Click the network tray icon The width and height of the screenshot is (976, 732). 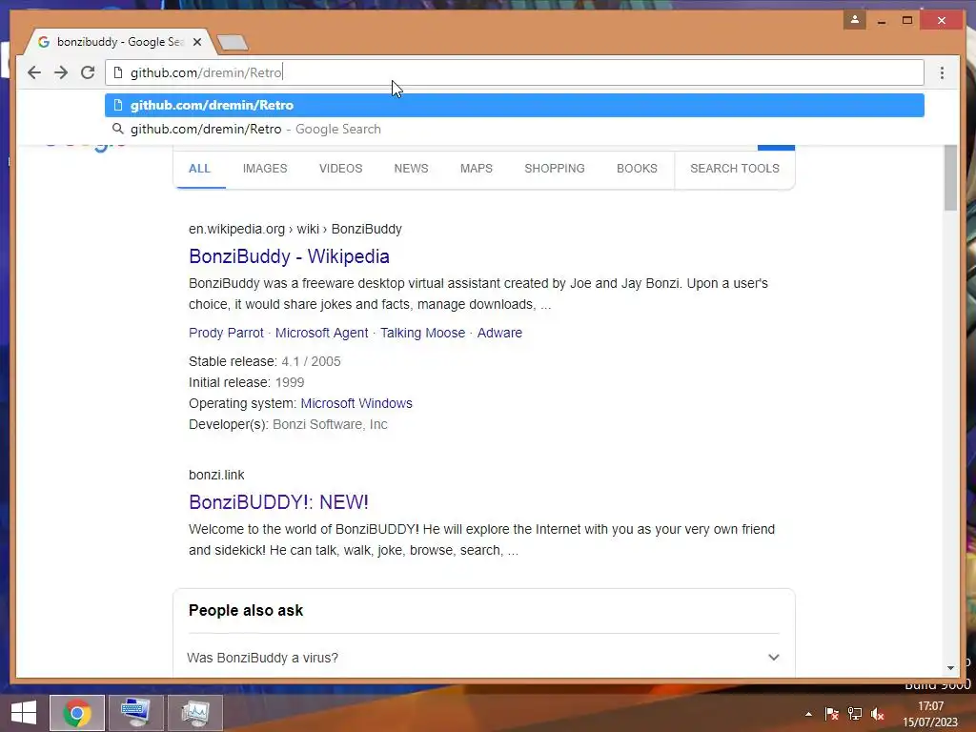855,714
